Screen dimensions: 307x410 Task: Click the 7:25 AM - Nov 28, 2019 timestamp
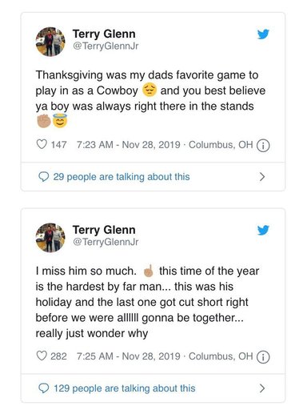[129, 356]
